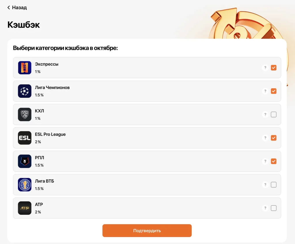This screenshot has width=295, height=244.
Task: Click the КХЛ shield icon
Action: [x=24, y=115]
